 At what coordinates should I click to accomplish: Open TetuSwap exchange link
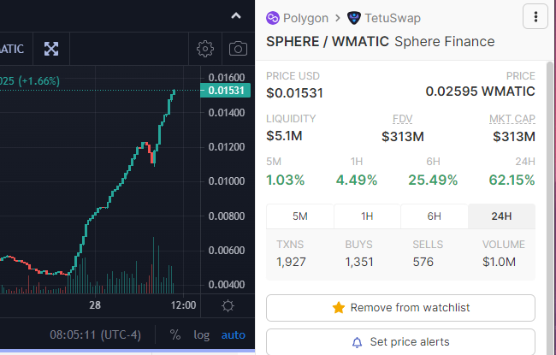(393, 18)
